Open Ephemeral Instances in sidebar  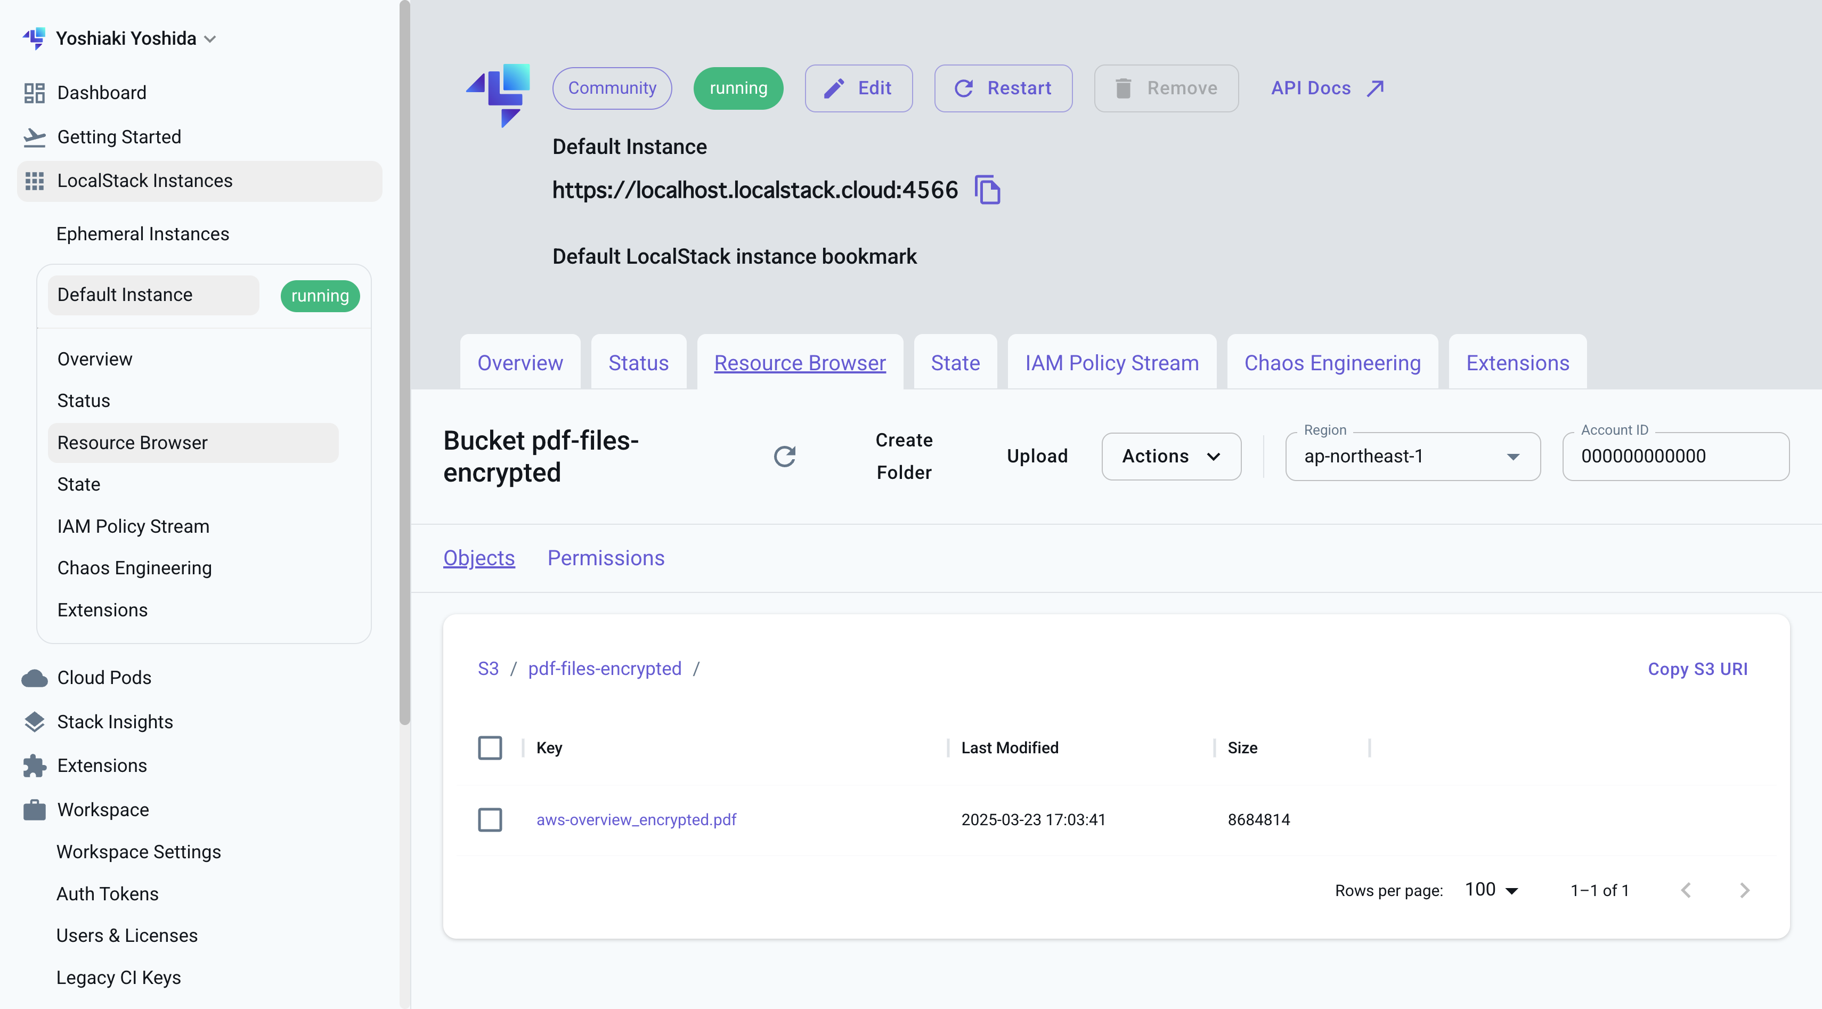pos(143,234)
